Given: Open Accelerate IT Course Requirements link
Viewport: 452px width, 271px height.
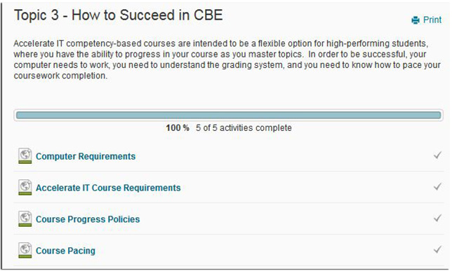Looking at the screenshot, I should coord(108,188).
